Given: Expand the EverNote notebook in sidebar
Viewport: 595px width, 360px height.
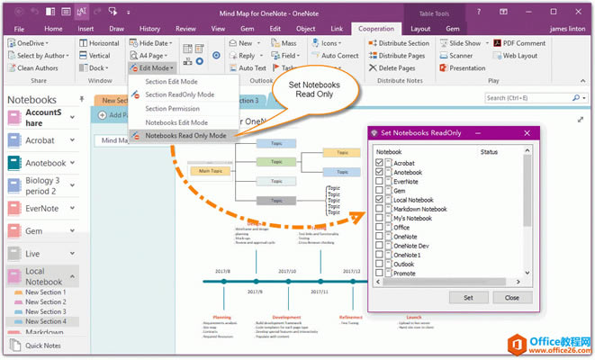Looking at the screenshot, I should pyautogui.click(x=72, y=208).
